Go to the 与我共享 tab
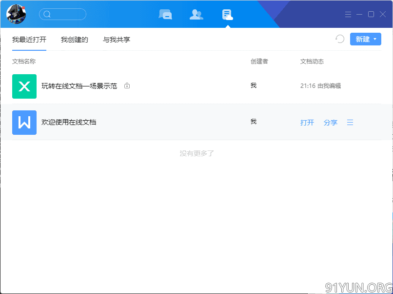Screen dimensions: 393x294 point(117,40)
